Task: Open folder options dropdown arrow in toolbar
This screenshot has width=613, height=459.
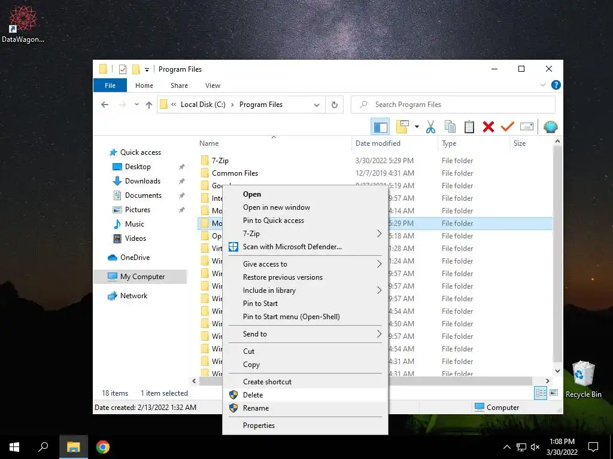Action: click(417, 127)
